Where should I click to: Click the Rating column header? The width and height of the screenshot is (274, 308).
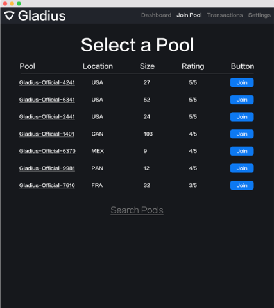click(x=193, y=66)
